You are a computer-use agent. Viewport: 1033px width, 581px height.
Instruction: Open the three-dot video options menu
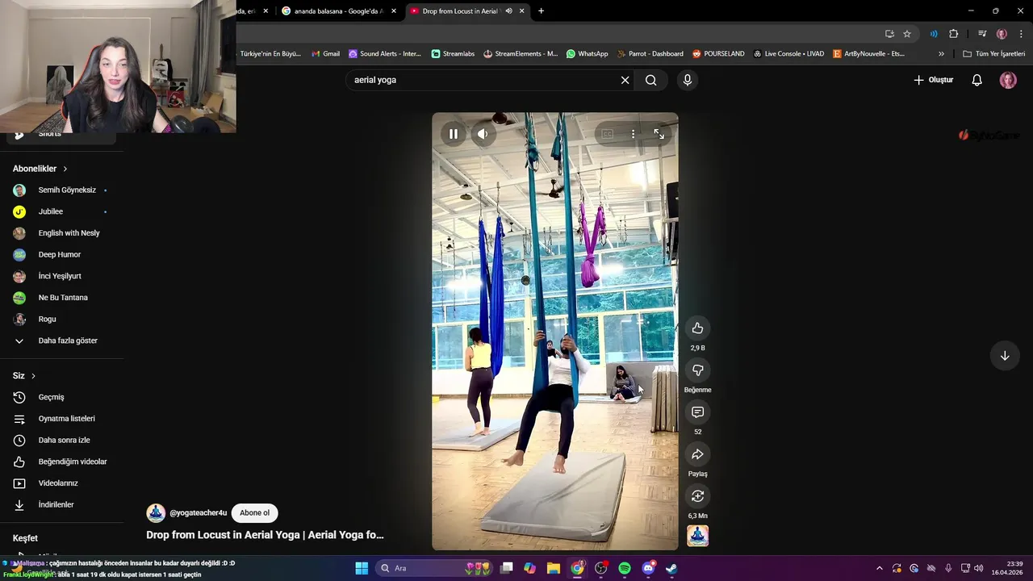633,134
